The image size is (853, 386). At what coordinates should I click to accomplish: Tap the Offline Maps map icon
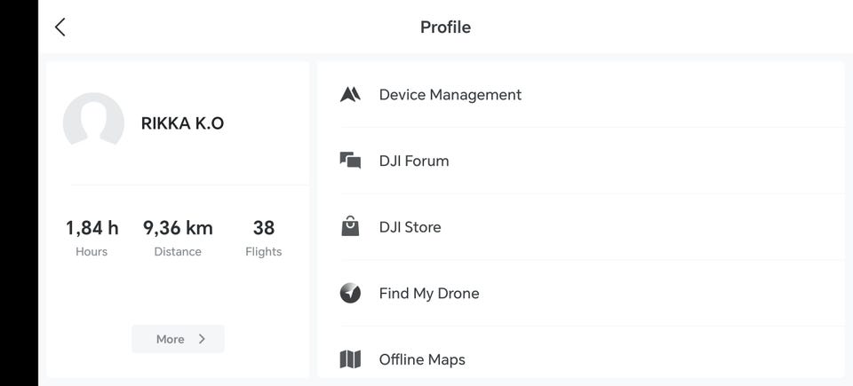tap(350, 359)
